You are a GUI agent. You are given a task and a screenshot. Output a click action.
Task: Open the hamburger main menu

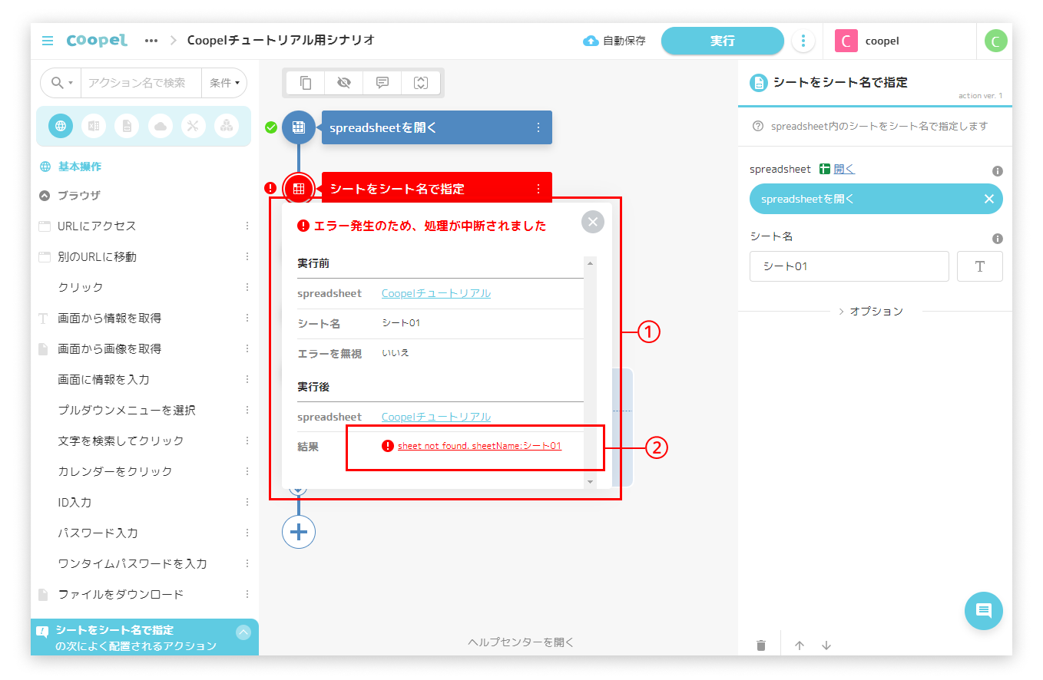(x=48, y=41)
